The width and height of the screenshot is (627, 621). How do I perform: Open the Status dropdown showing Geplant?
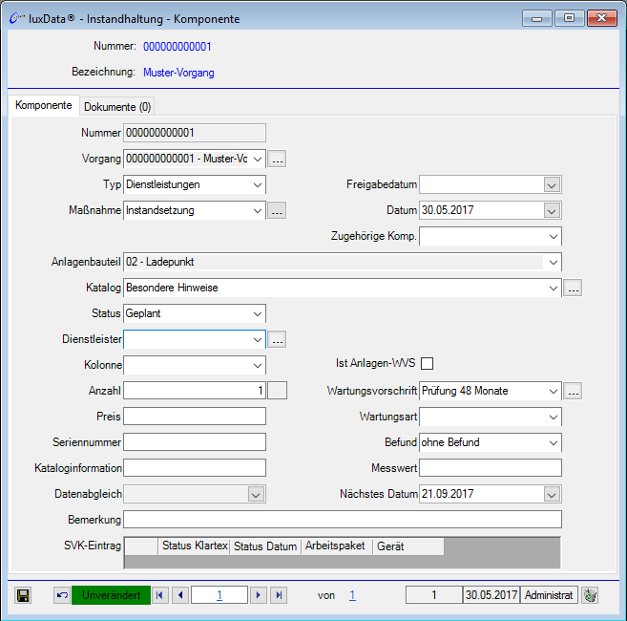tap(257, 313)
